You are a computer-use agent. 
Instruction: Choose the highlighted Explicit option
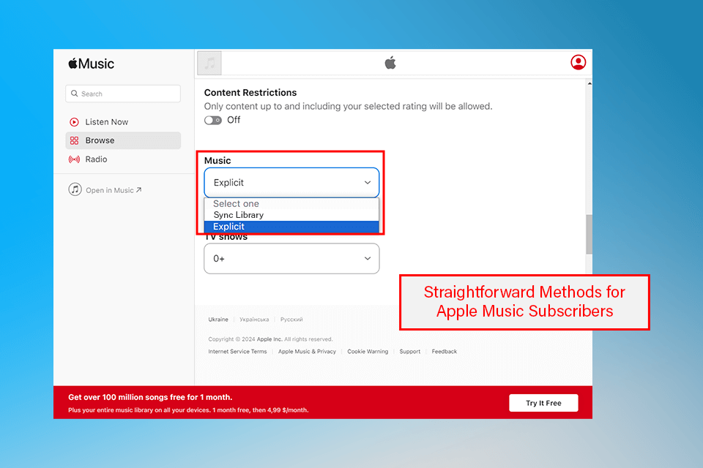coord(291,227)
